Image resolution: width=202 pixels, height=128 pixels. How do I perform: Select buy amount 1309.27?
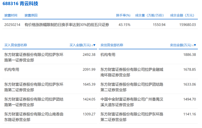(x=89, y=114)
